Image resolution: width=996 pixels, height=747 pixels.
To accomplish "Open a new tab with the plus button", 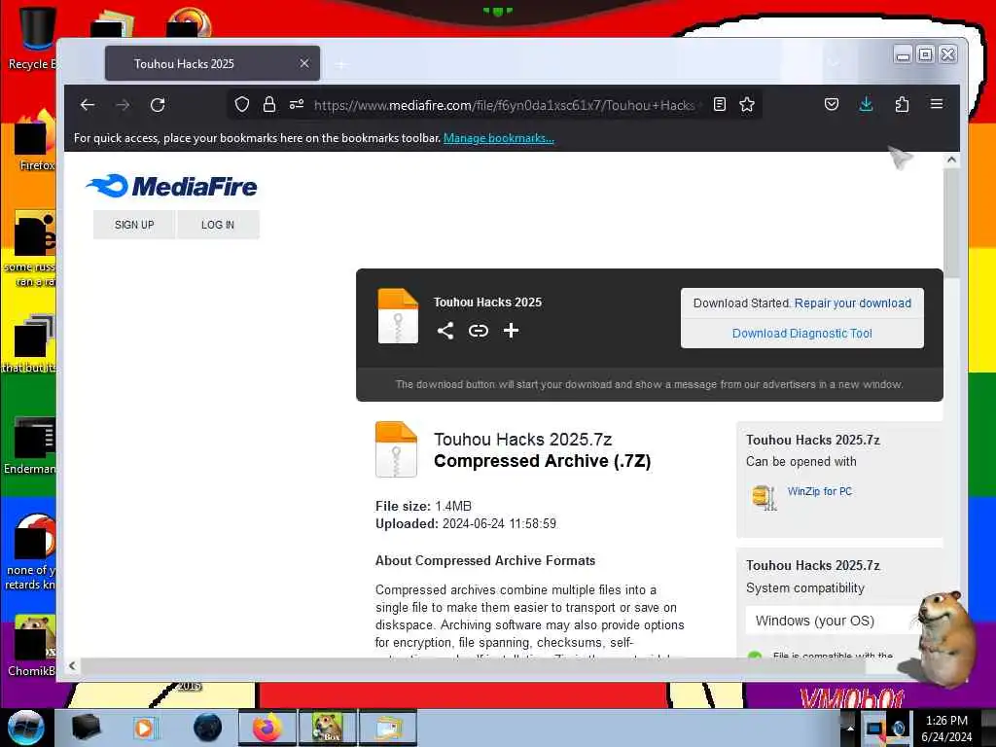I will click(341, 64).
